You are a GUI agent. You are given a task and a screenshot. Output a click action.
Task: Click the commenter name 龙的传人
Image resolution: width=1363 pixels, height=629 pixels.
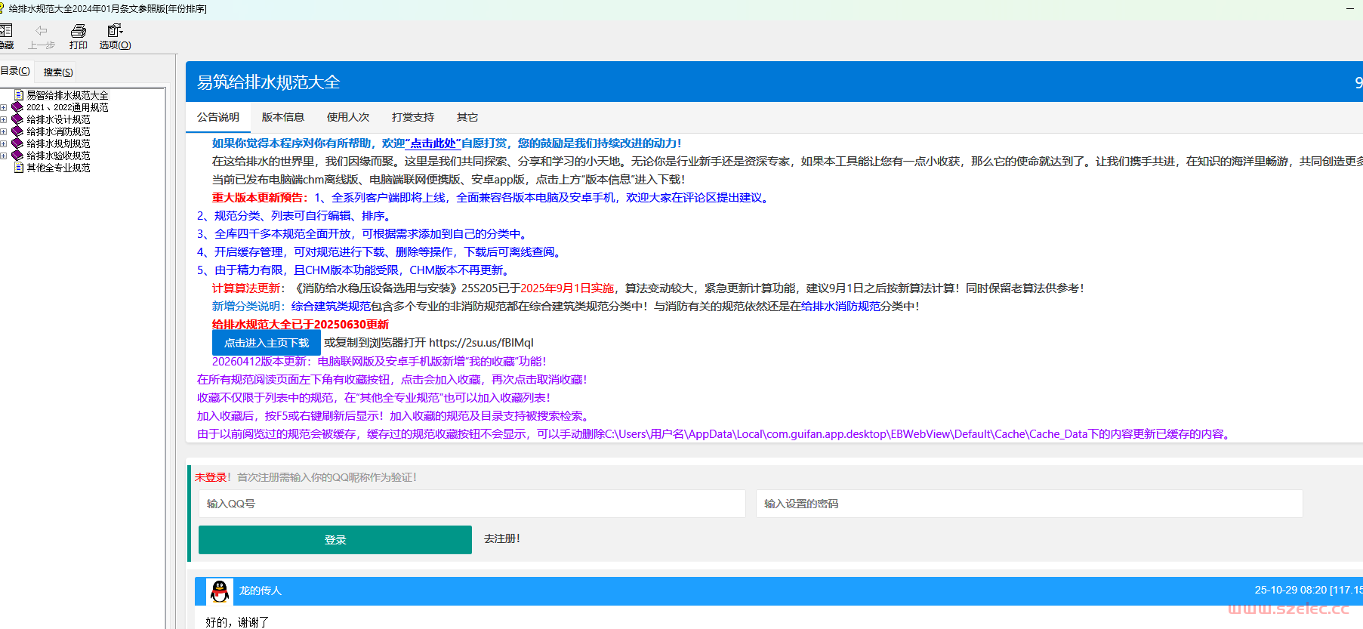point(261,590)
